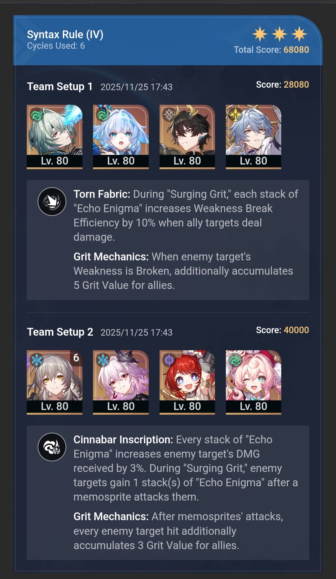This screenshot has height=579, width=336.
Task: Open the black-haired horned character portrait
Action: pyautogui.click(x=187, y=137)
